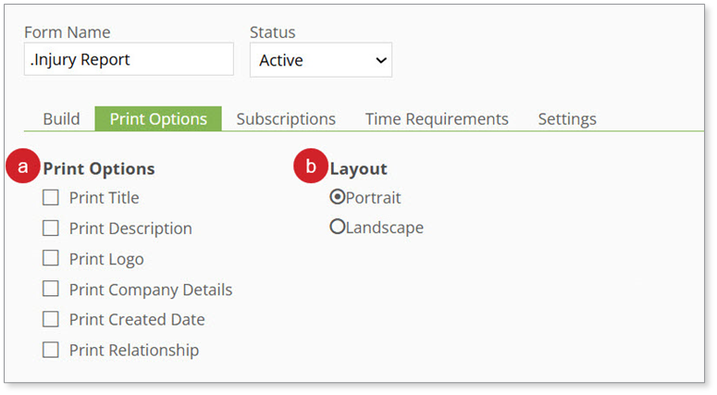Toggle the Print Logo checkbox
717x395 pixels.
click(x=51, y=258)
